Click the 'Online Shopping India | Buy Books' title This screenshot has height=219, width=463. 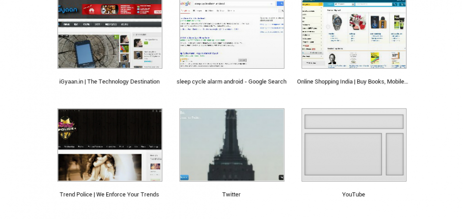point(352,82)
